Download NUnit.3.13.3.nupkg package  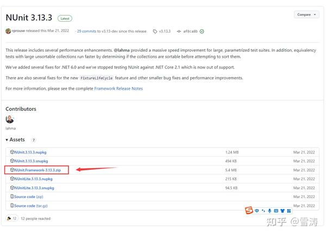pos(30,152)
